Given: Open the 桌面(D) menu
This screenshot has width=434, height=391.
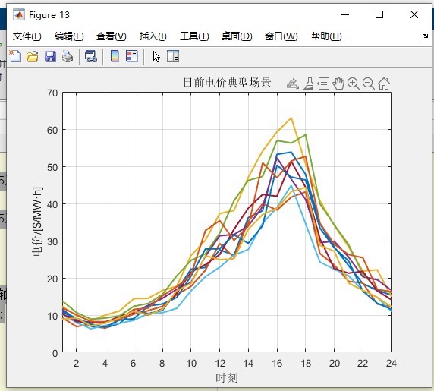Looking at the screenshot, I should point(237,36).
